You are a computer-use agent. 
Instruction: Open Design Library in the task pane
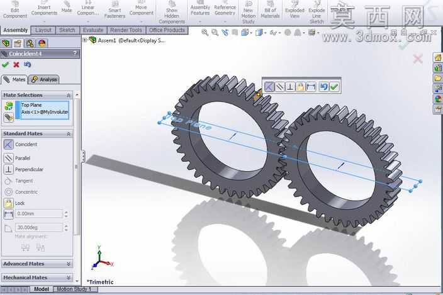pyautogui.click(x=438, y=68)
